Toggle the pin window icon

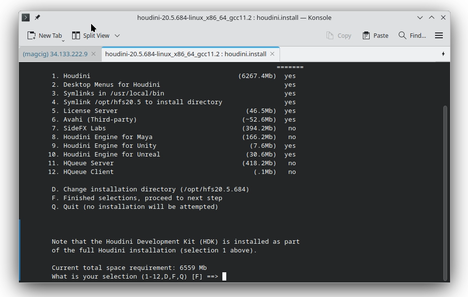[x=37, y=17]
